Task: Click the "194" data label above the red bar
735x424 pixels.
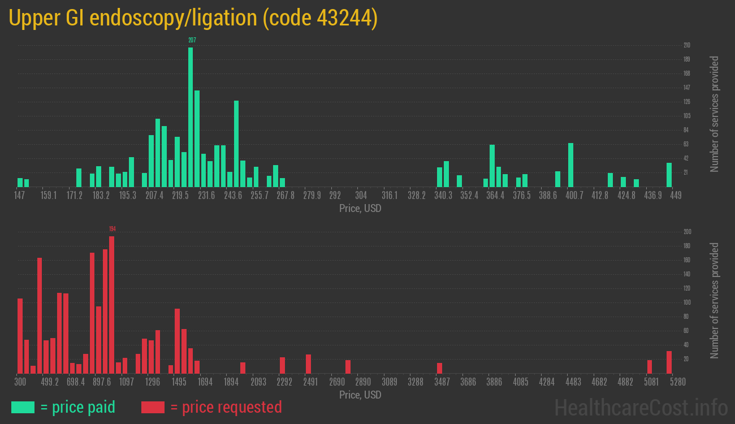Action: (112, 229)
